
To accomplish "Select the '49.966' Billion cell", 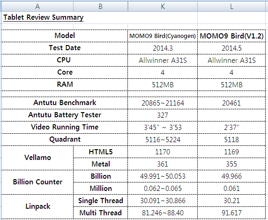I will [231, 176].
